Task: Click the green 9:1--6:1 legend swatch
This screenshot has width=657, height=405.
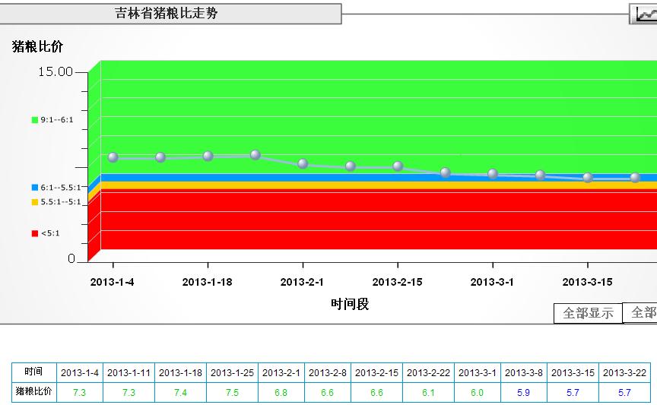Action: (35, 120)
